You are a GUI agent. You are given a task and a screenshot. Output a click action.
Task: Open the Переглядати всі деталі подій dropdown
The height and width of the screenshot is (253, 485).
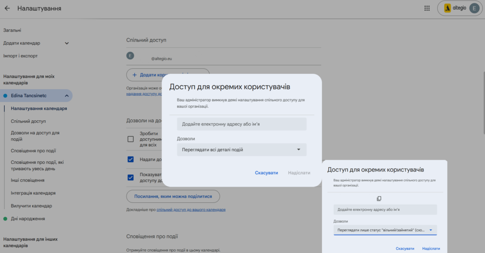242,150
